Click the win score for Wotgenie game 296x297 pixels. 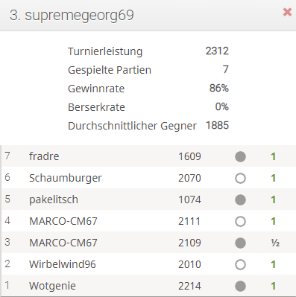coord(274,286)
